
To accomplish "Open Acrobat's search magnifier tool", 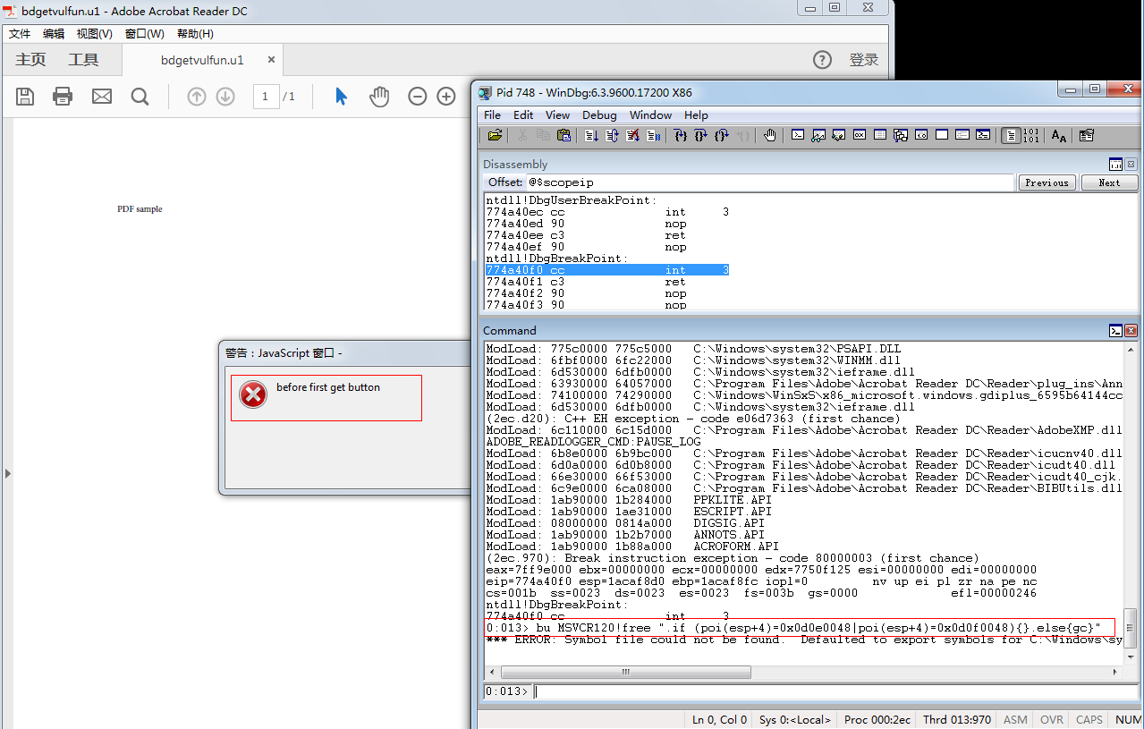I will click(140, 97).
